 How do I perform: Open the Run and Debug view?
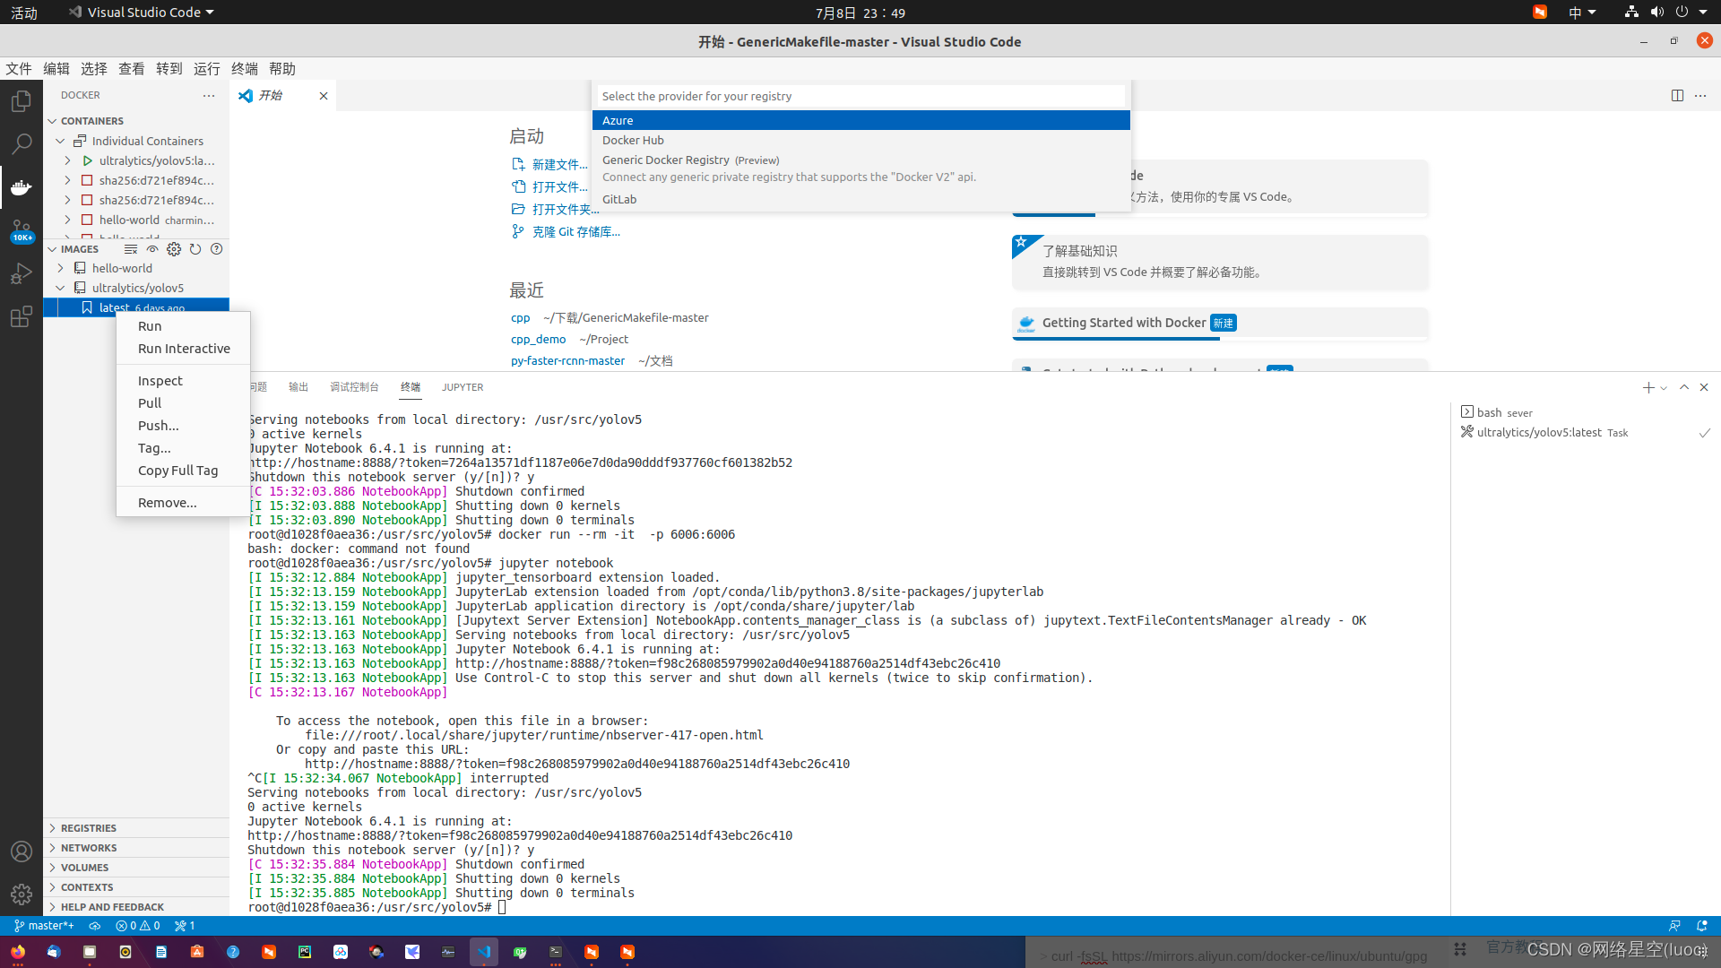click(x=21, y=273)
